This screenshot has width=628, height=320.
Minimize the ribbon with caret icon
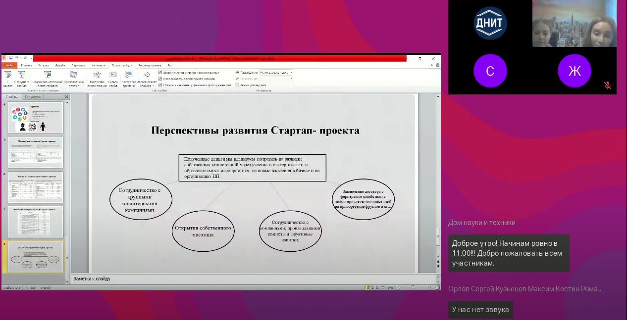(432, 65)
